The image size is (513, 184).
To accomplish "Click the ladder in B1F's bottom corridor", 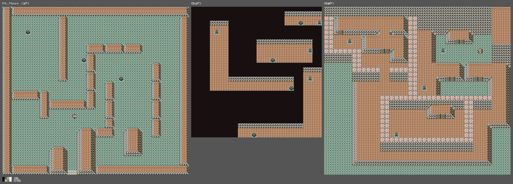I will tap(254, 135).
